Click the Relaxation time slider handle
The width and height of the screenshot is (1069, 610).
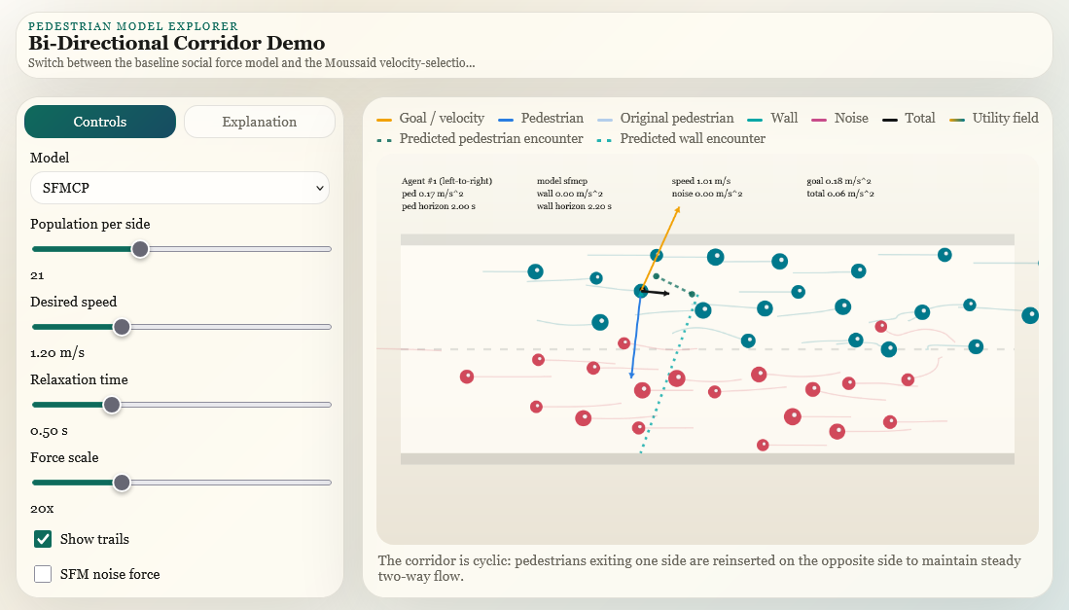click(x=112, y=405)
